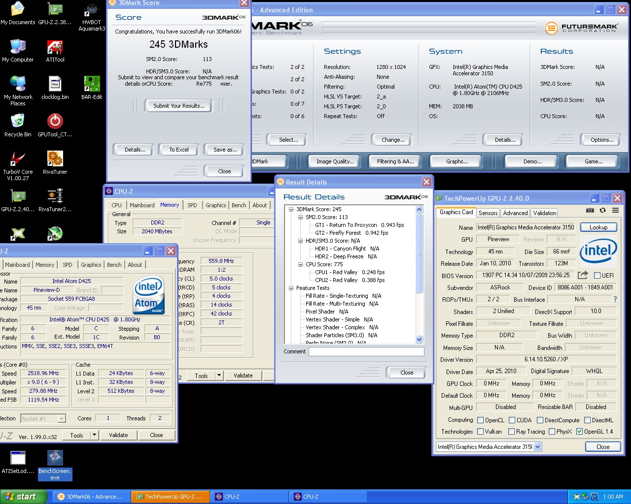Open My Documents desktop icon
The image size is (631, 504).
point(18,13)
